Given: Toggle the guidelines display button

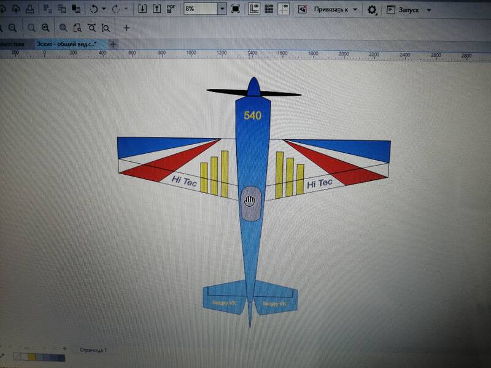Looking at the screenshot, I should (x=284, y=9).
